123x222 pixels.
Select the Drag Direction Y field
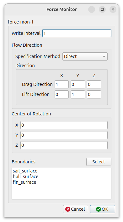coord(78,84)
